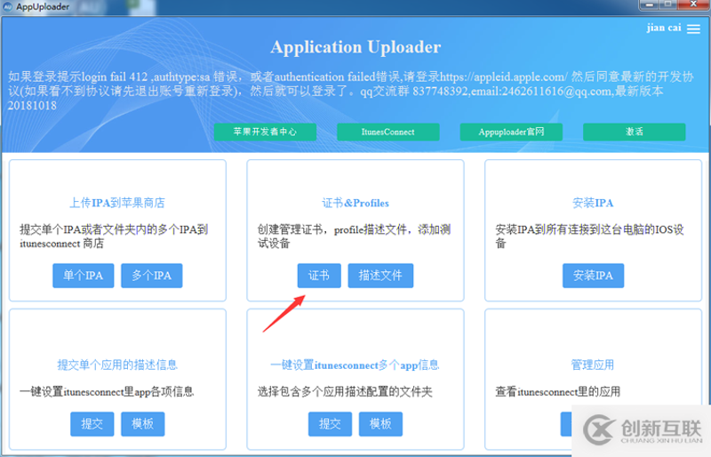Click the 激活 activation button
The height and width of the screenshot is (457, 711).
pyautogui.click(x=634, y=132)
